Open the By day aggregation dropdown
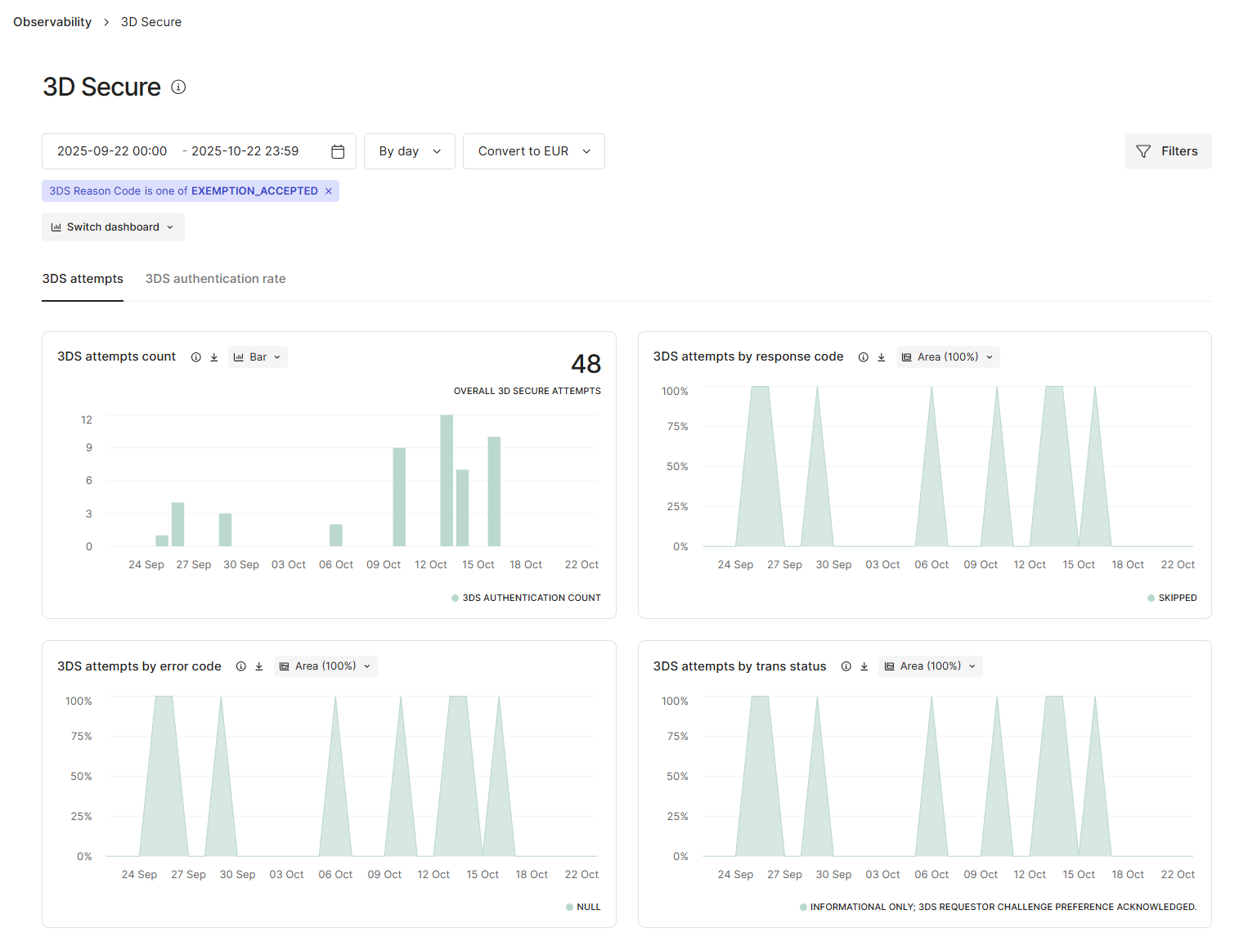The image size is (1248, 946). click(409, 151)
